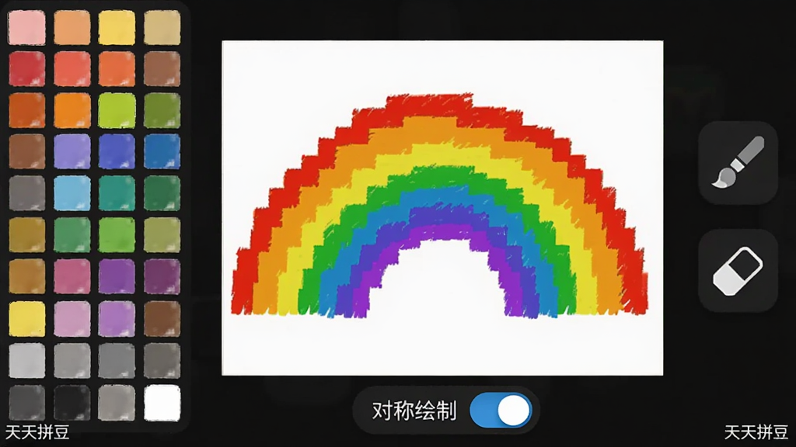Select the lightest gray swatch above dark gray
The image size is (796, 447).
pos(27,361)
